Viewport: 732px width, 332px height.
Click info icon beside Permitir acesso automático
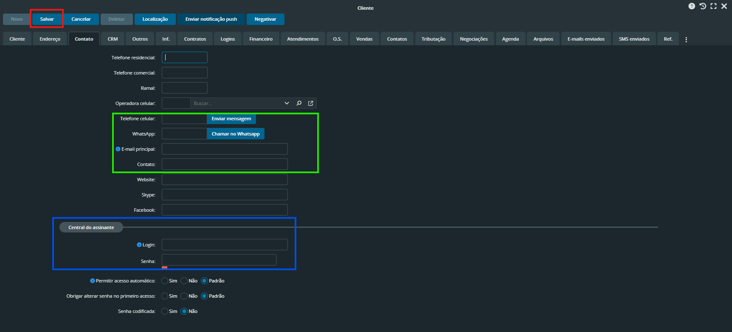point(93,281)
